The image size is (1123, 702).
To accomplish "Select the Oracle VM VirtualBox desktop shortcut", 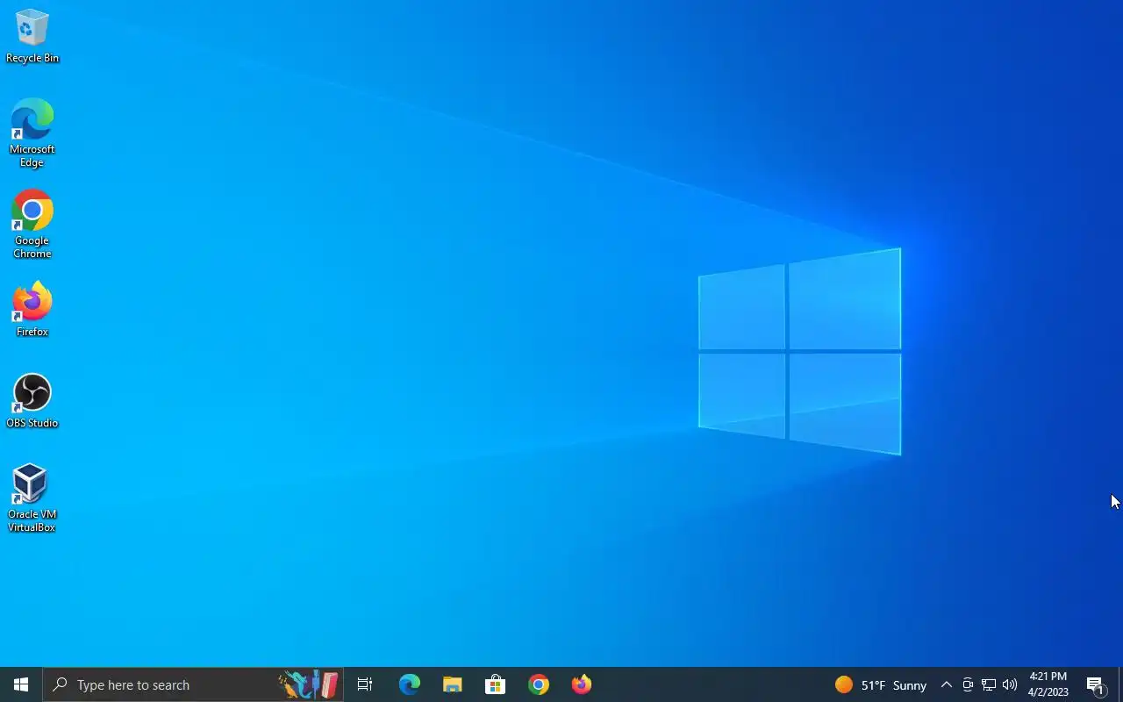I will pos(32,498).
